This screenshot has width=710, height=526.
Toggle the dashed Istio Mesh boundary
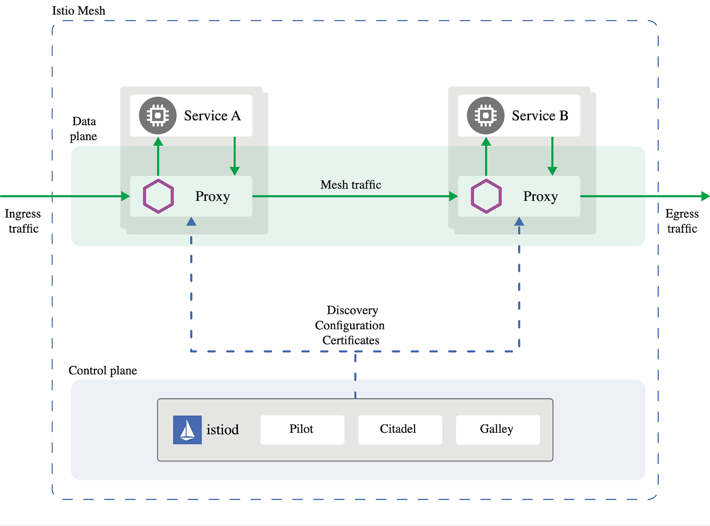tap(341, 20)
